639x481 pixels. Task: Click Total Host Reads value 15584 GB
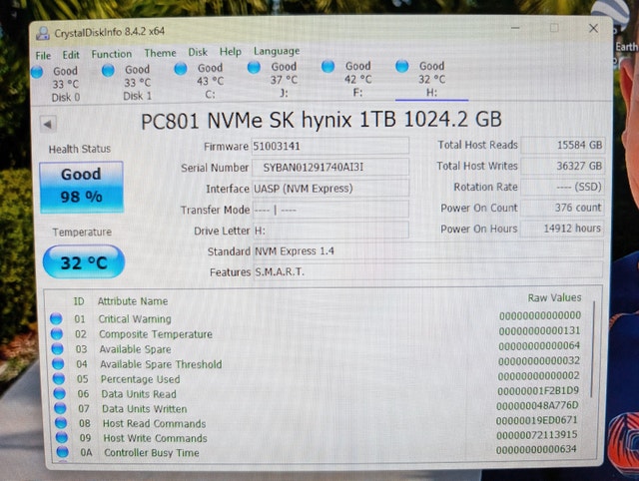tap(562, 145)
